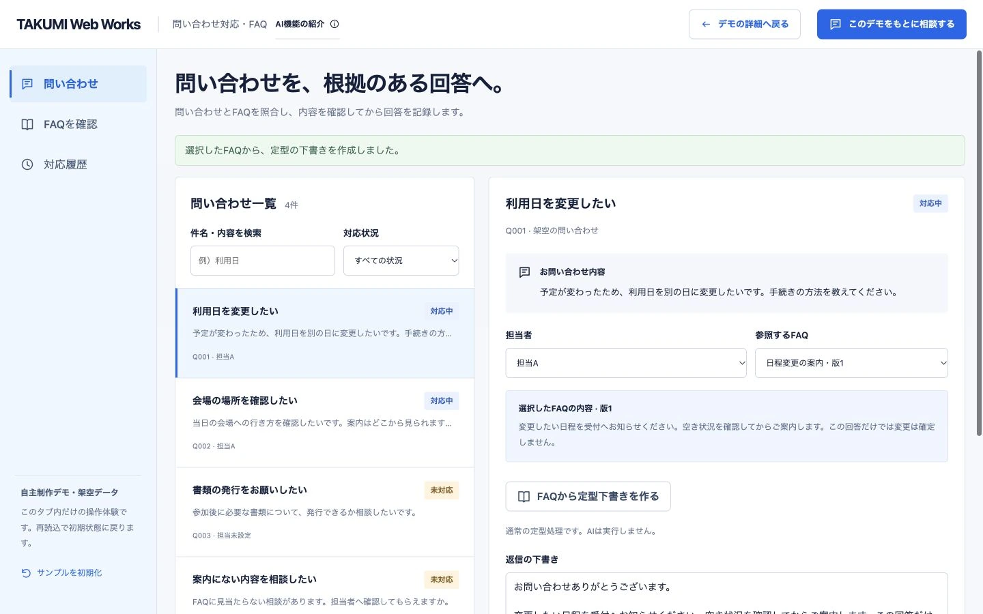This screenshot has width=983, height=614.
Task: Click the Q003 · 担当未設定 label
Action: 222,536
